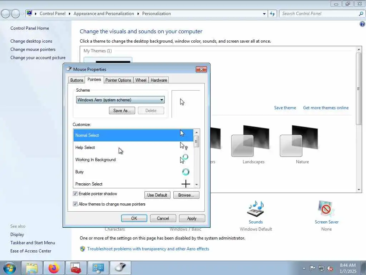
Task: Go to Control Panel Home
Action: (30, 28)
